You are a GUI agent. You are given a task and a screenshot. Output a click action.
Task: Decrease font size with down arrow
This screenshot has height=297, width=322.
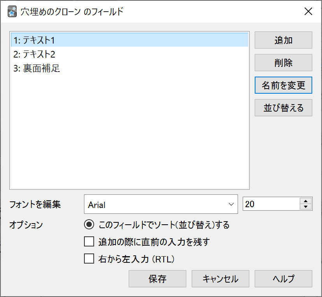306,206
